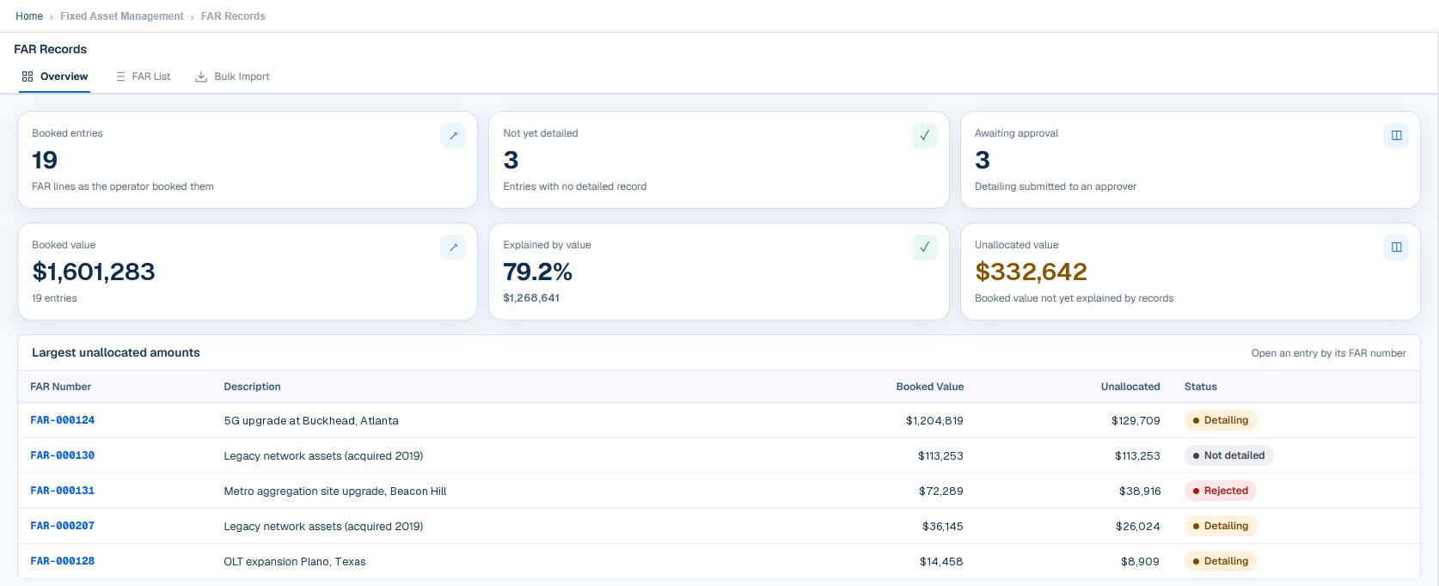Click the checkmark icon on Explained by value card

[925, 247]
